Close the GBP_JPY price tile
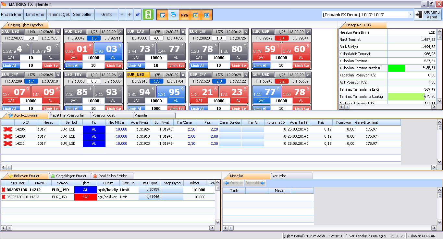The width and height of the screenshot is (443, 239). coord(246,75)
